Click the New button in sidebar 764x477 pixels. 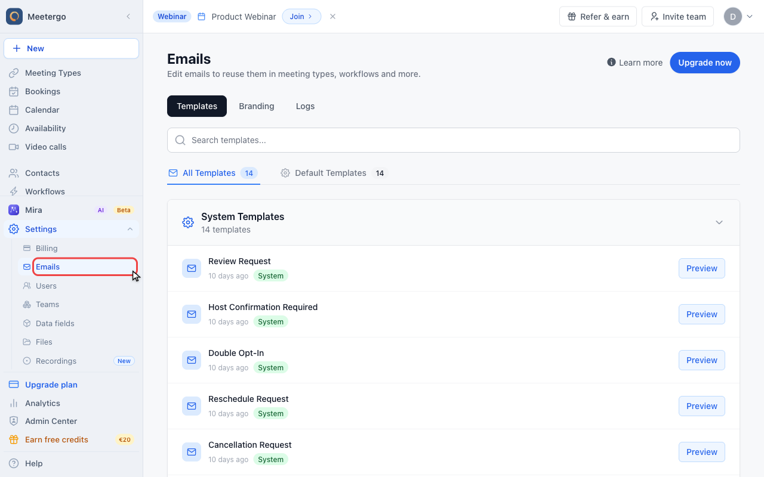coord(72,48)
